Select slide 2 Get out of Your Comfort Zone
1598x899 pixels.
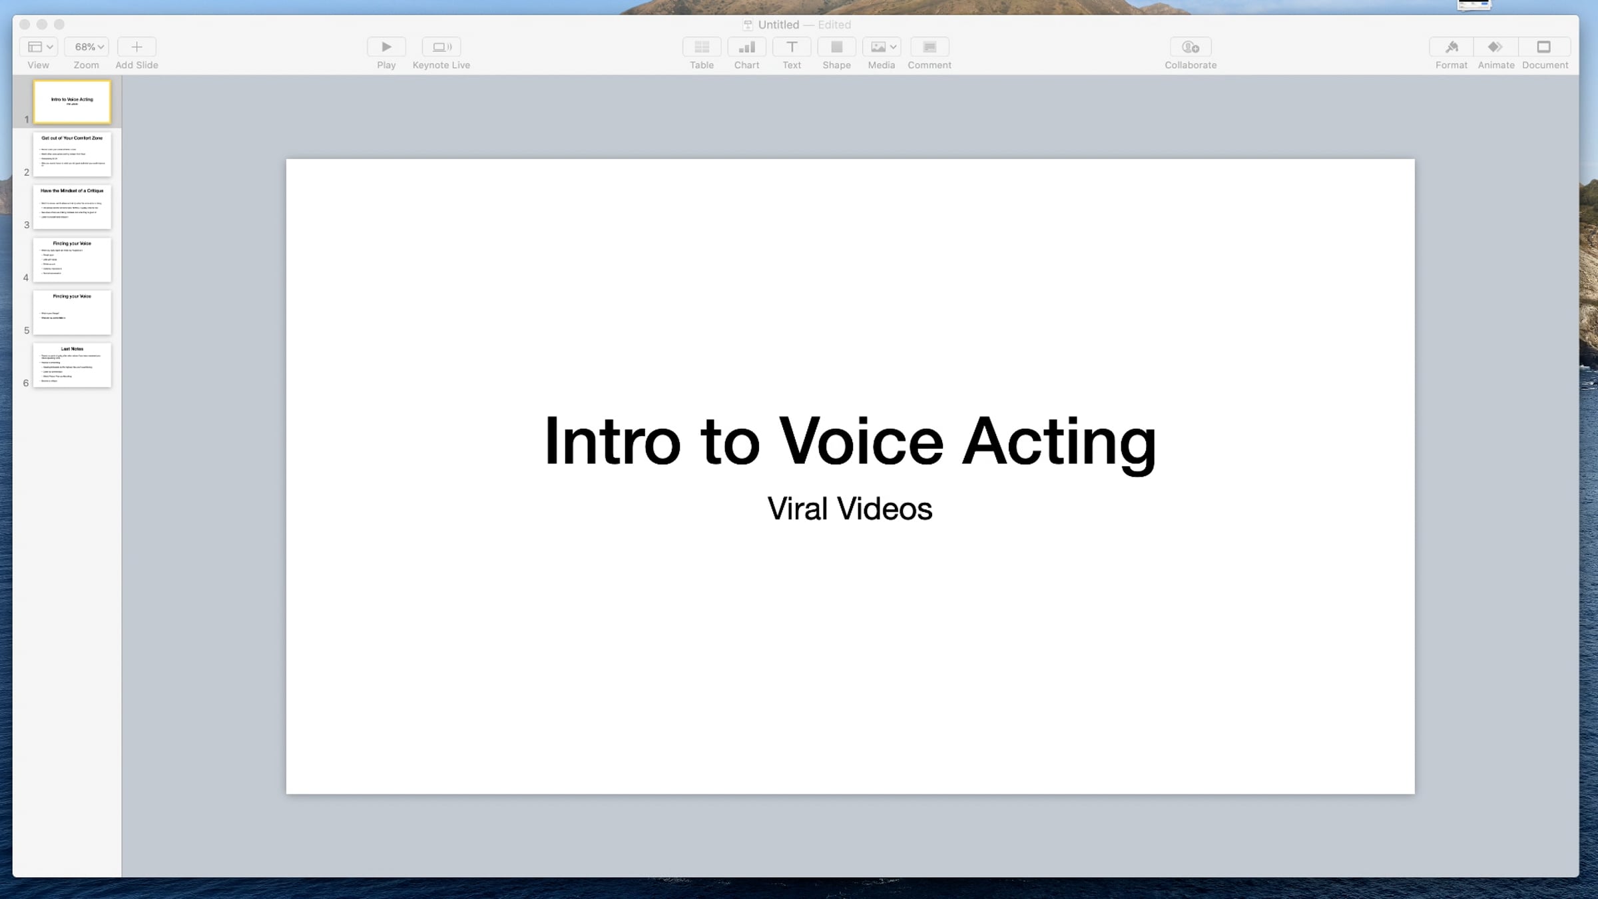click(x=72, y=154)
